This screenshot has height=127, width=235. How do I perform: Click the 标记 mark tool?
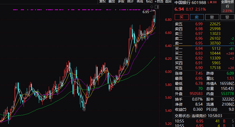[x=149, y=2]
